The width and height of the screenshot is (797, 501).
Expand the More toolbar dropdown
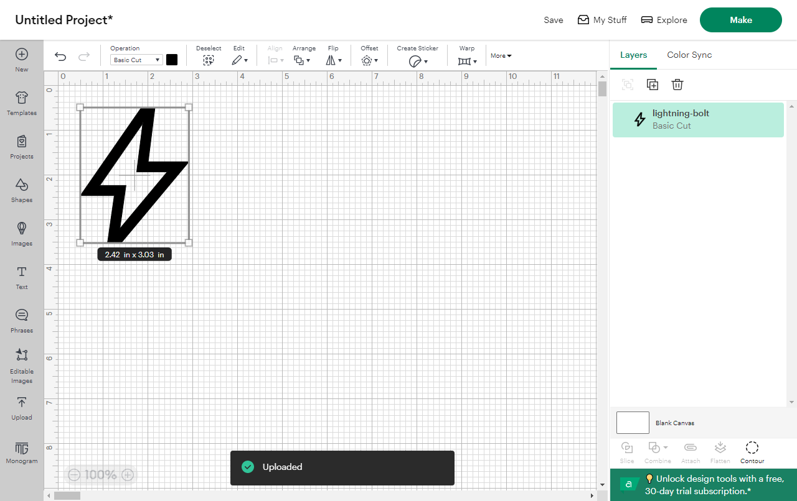(501, 55)
